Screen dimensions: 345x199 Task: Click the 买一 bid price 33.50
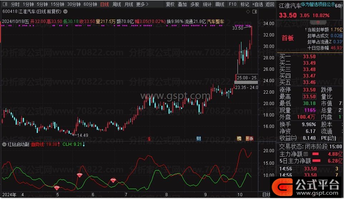coord(309,56)
